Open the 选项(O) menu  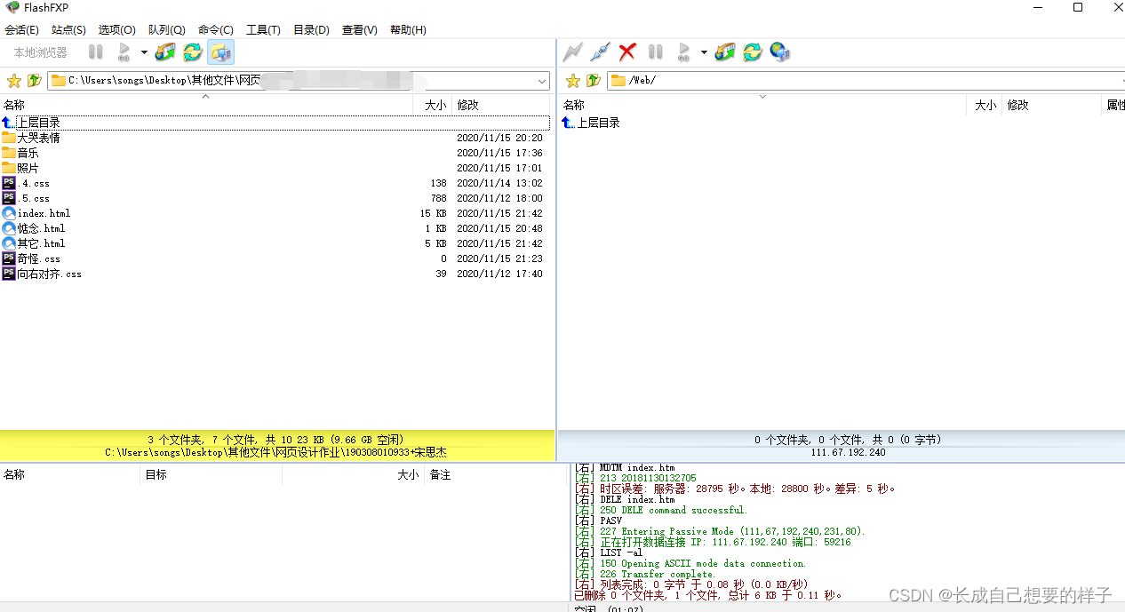click(x=117, y=29)
